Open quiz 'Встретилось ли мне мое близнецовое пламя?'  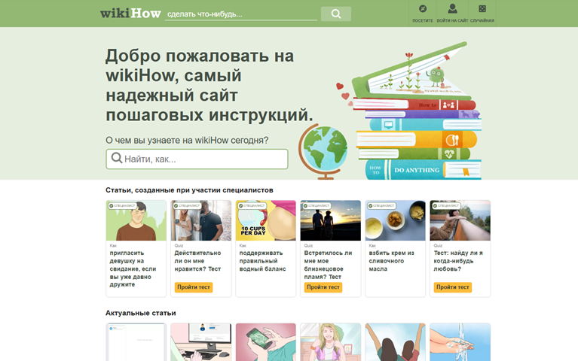click(328, 265)
